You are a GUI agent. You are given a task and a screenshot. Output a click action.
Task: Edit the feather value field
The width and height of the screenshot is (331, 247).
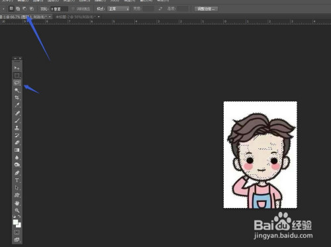[x=59, y=9]
